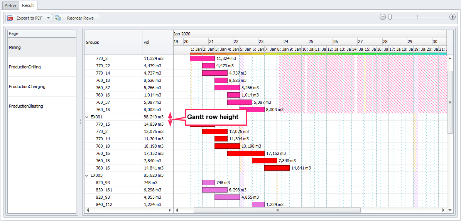
Task: Click the 17,152 m3 red Gantt bar
Action: click(245, 153)
